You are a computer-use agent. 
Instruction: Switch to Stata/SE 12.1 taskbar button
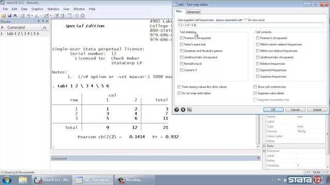point(52,180)
